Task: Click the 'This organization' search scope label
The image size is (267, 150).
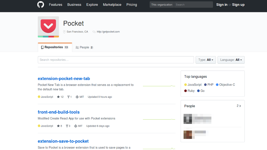Action: click(x=162, y=5)
